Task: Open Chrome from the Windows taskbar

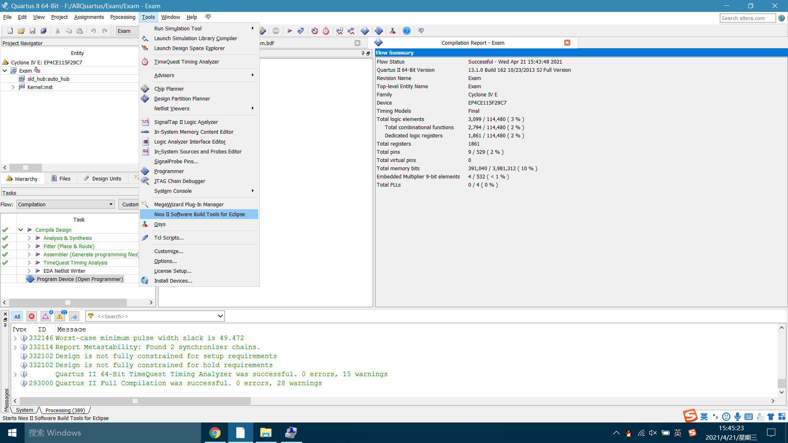Action: point(215,433)
